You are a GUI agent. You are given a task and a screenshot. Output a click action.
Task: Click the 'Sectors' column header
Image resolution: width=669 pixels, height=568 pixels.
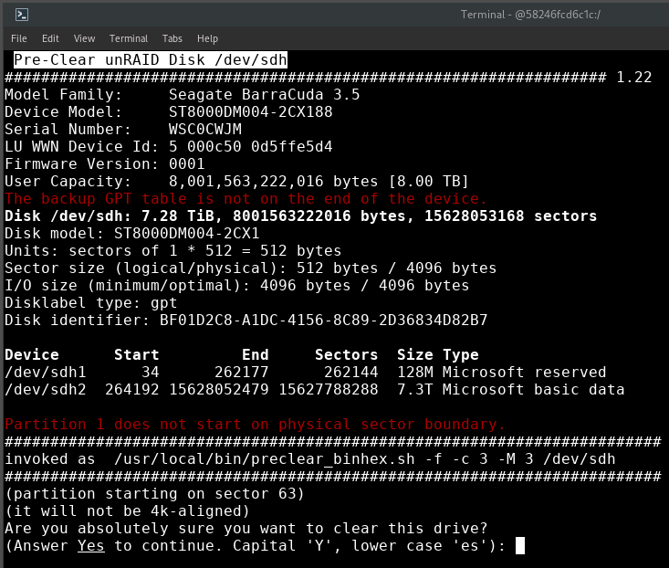pyautogui.click(x=347, y=354)
